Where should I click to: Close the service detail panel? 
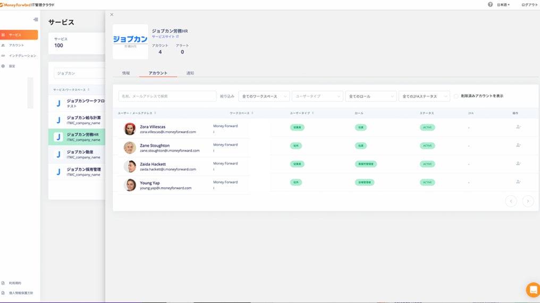112,15
